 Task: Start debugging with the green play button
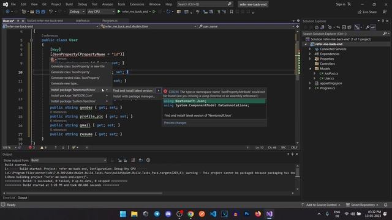119,12
